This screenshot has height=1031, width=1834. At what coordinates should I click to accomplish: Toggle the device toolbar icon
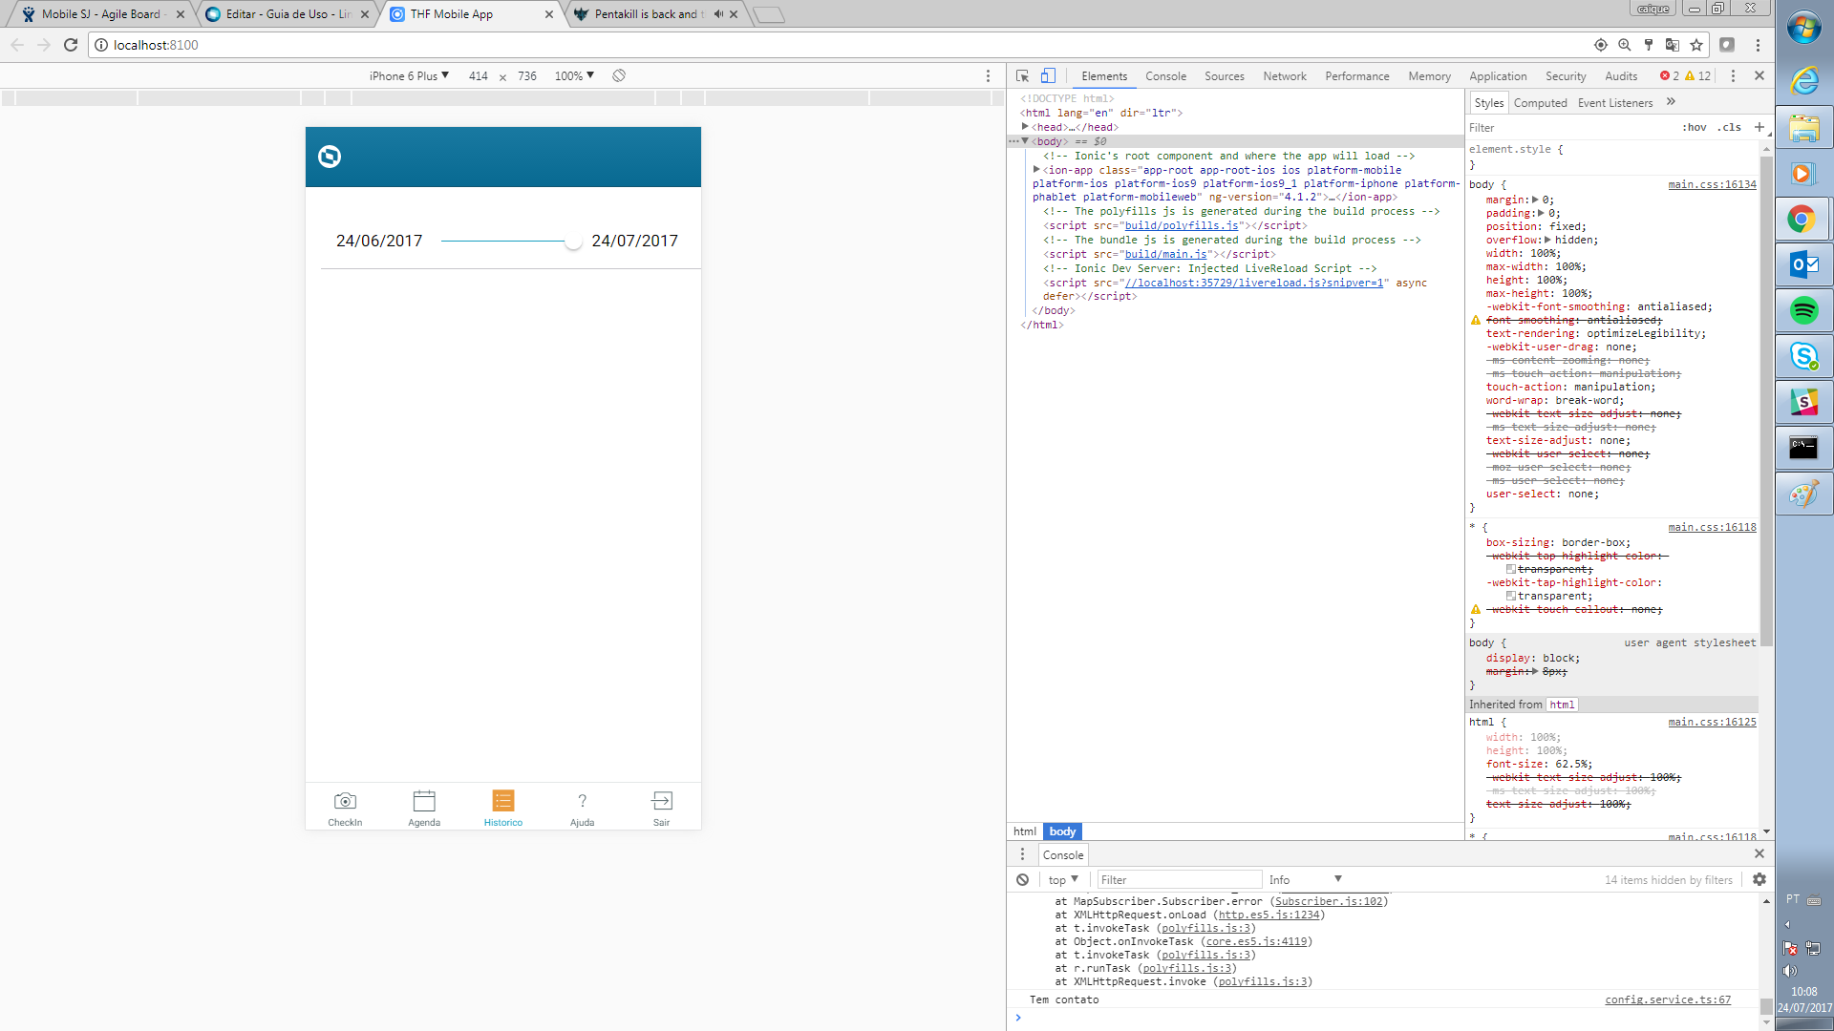pyautogui.click(x=1048, y=75)
